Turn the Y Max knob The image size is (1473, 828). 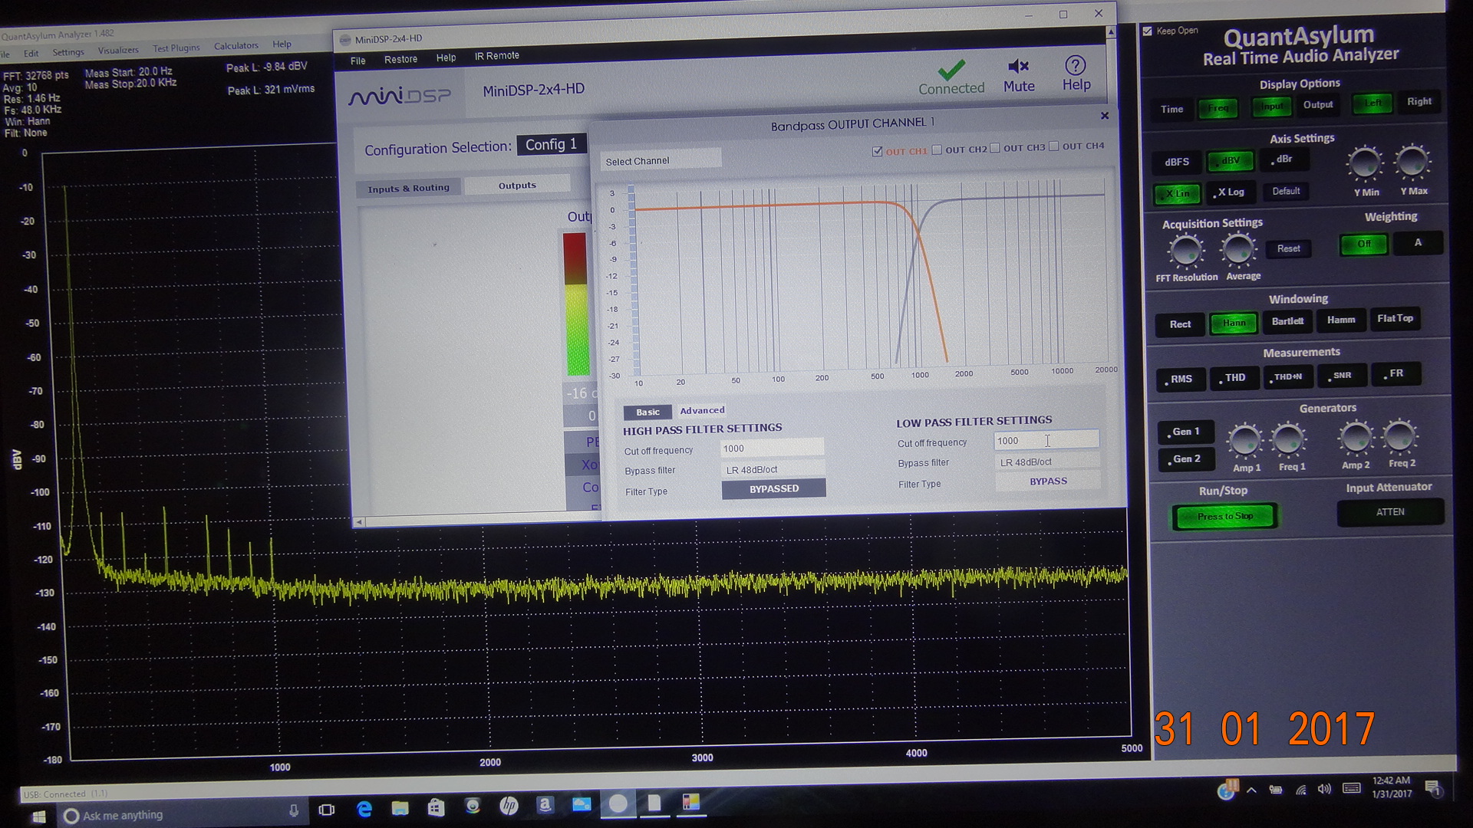(x=1412, y=161)
